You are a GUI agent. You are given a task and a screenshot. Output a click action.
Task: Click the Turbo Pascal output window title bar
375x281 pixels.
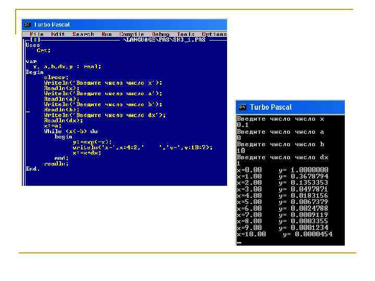(x=290, y=107)
